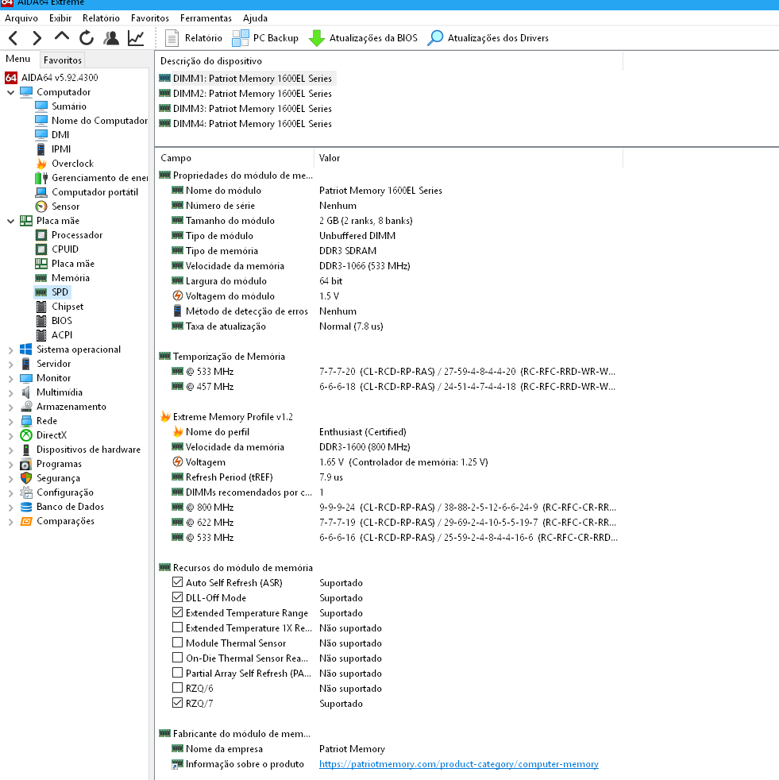The height and width of the screenshot is (780, 779).
Task: Open the Relatório menu
Action: (x=101, y=18)
